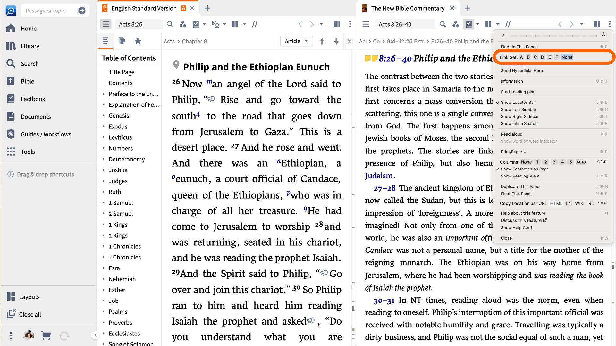Open the Factbook tool icon

[x=11, y=99]
